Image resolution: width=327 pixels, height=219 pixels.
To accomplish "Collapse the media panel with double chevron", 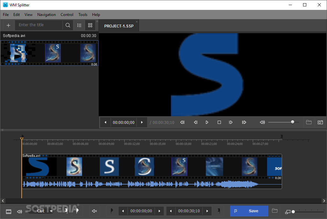I will coord(97,21).
